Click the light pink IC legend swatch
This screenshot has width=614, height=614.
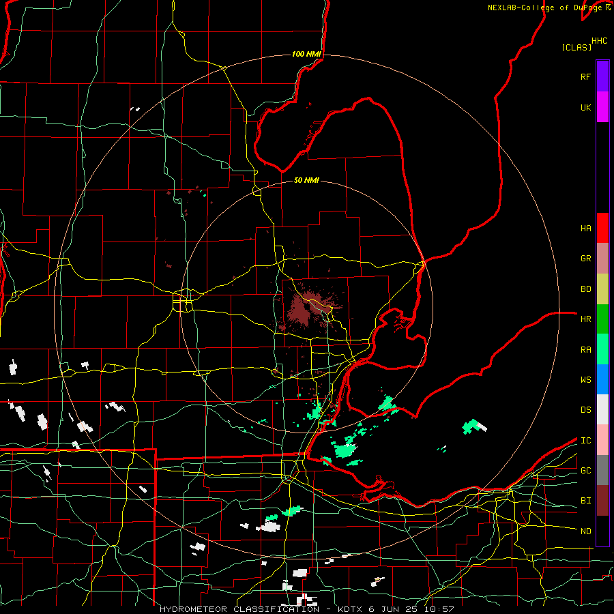click(x=602, y=440)
